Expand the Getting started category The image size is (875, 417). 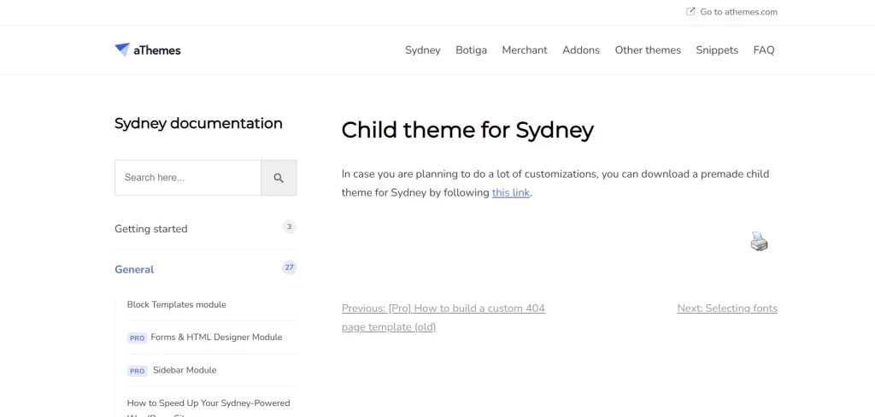click(x=150, y=229)
